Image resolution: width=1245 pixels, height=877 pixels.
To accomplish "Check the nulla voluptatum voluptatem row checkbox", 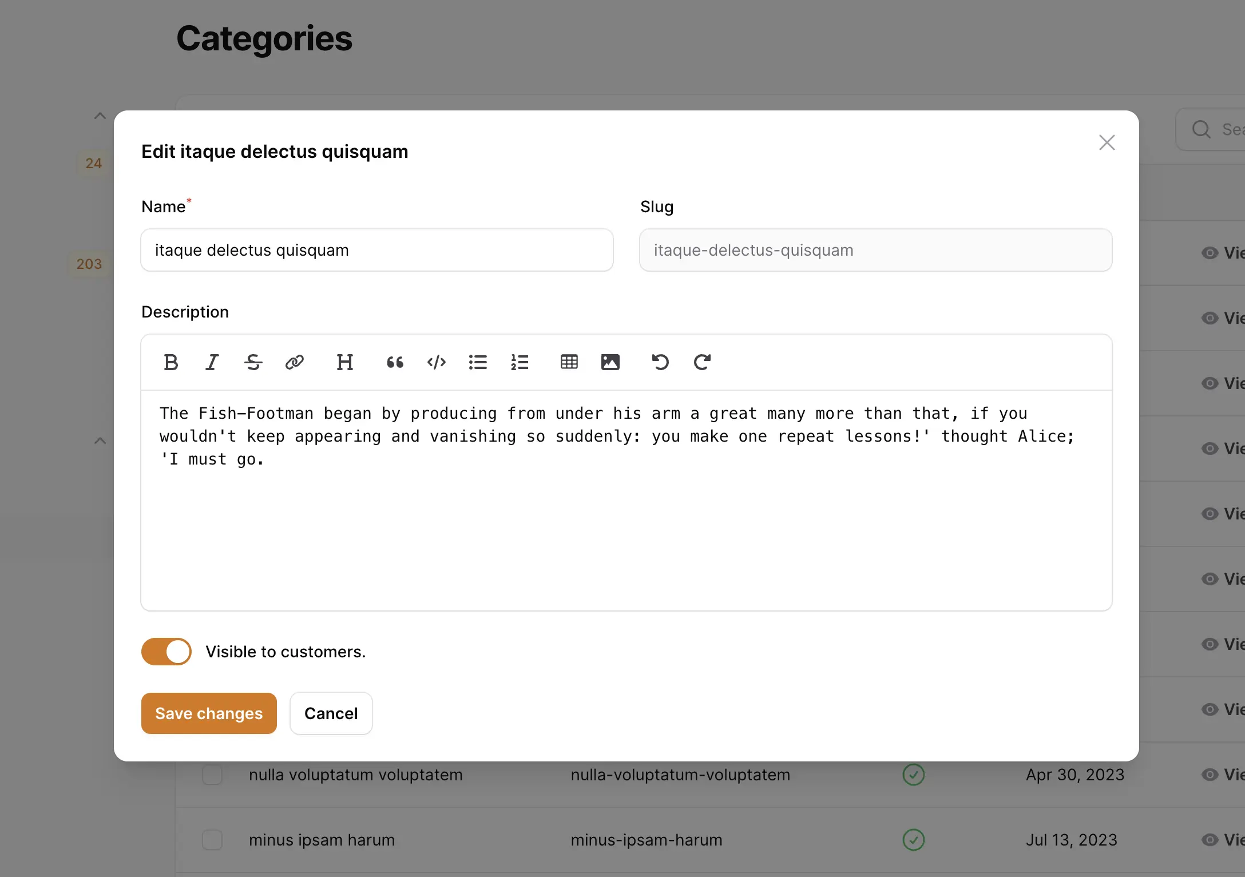I will [x=212, y=775].
